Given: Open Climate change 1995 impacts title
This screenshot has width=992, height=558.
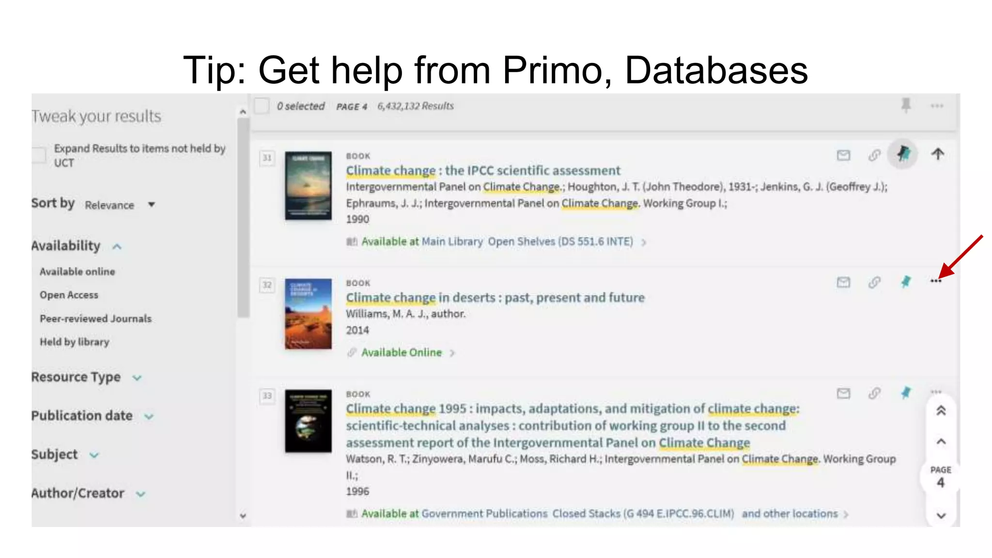Looking at the screenshot, I should coord(573,426).
